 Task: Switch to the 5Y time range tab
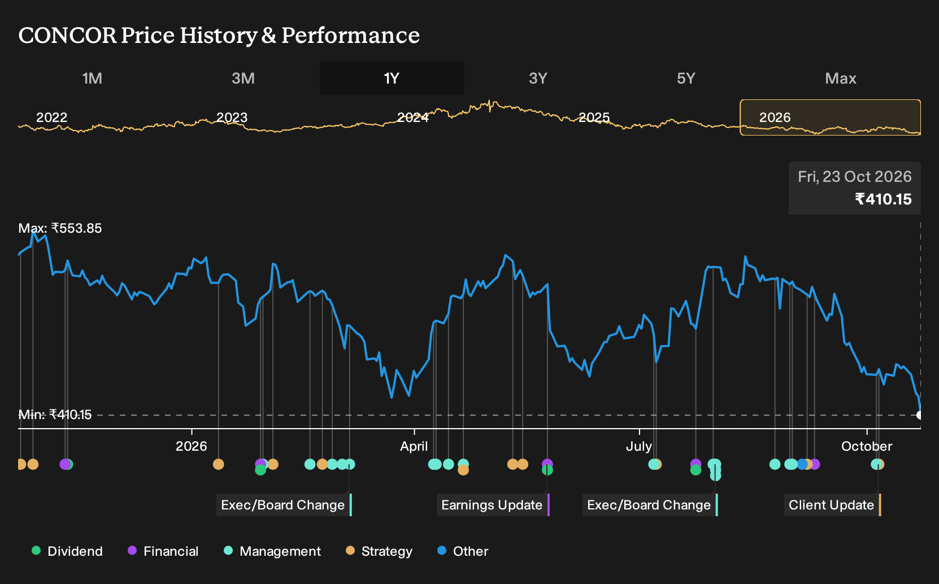click(686, 78)
